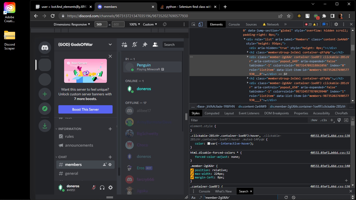This screenshot has height=200, width=356.
Task: Toggle the .cls element classes button
Action: point(324,120)
